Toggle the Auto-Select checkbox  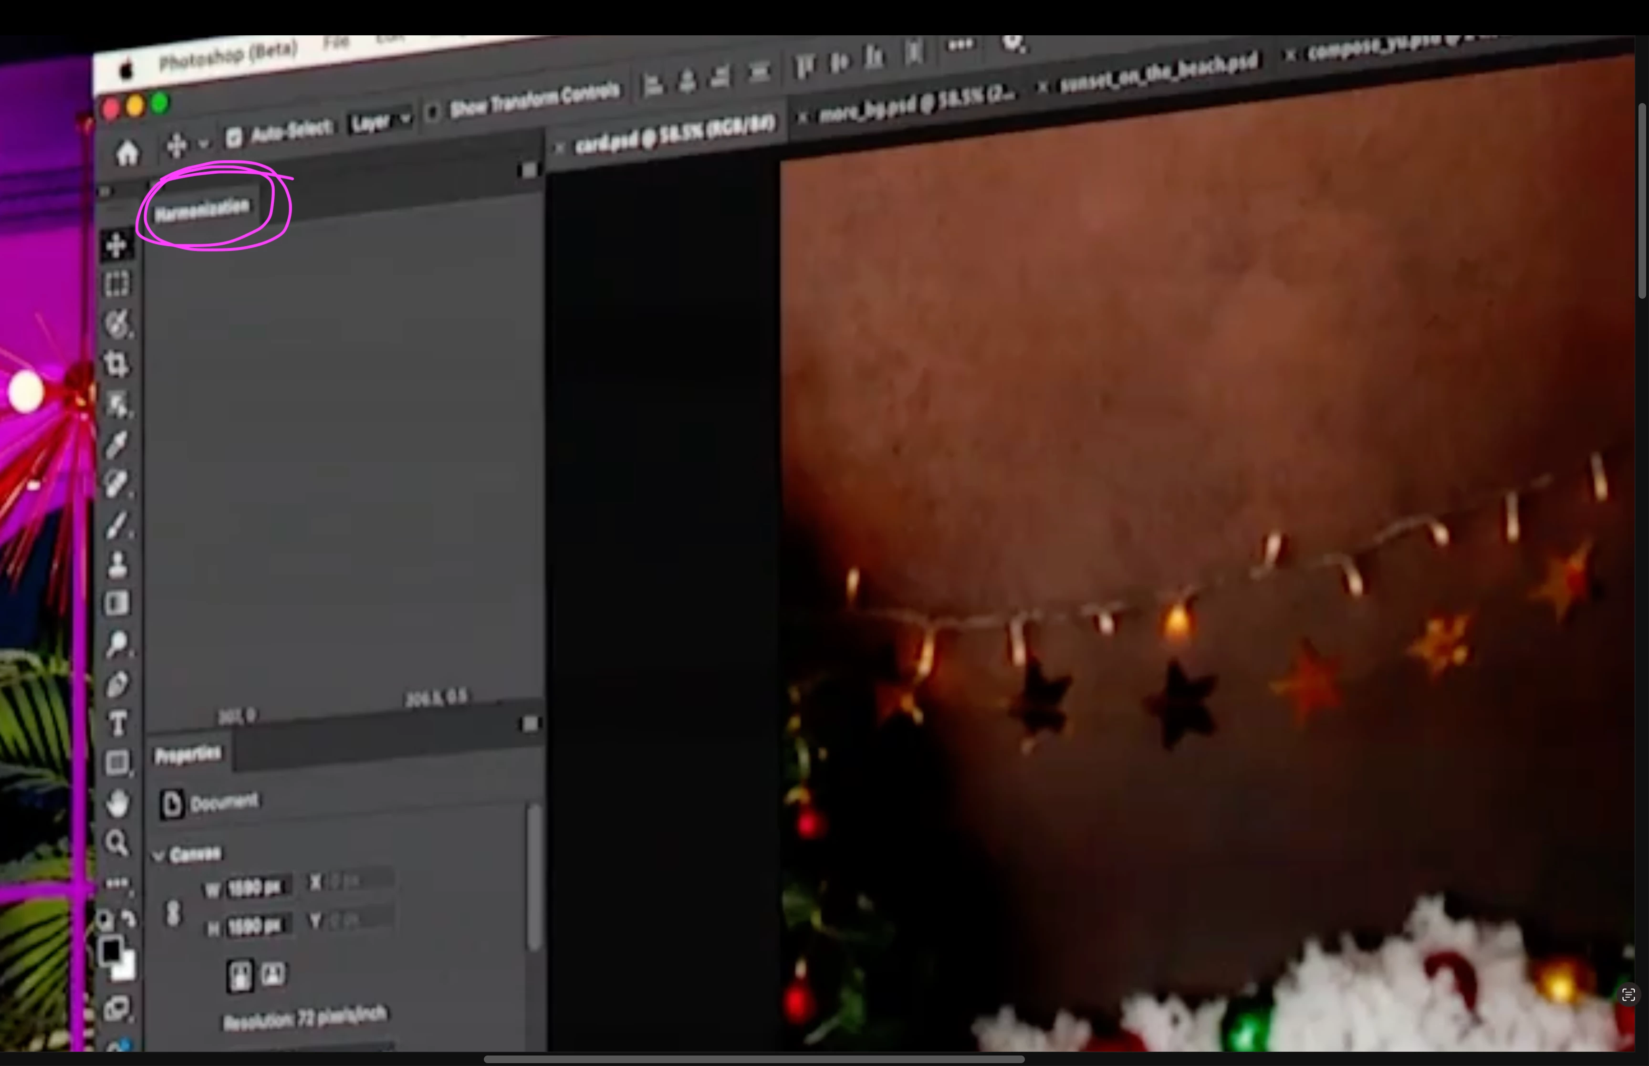(234, 137)
